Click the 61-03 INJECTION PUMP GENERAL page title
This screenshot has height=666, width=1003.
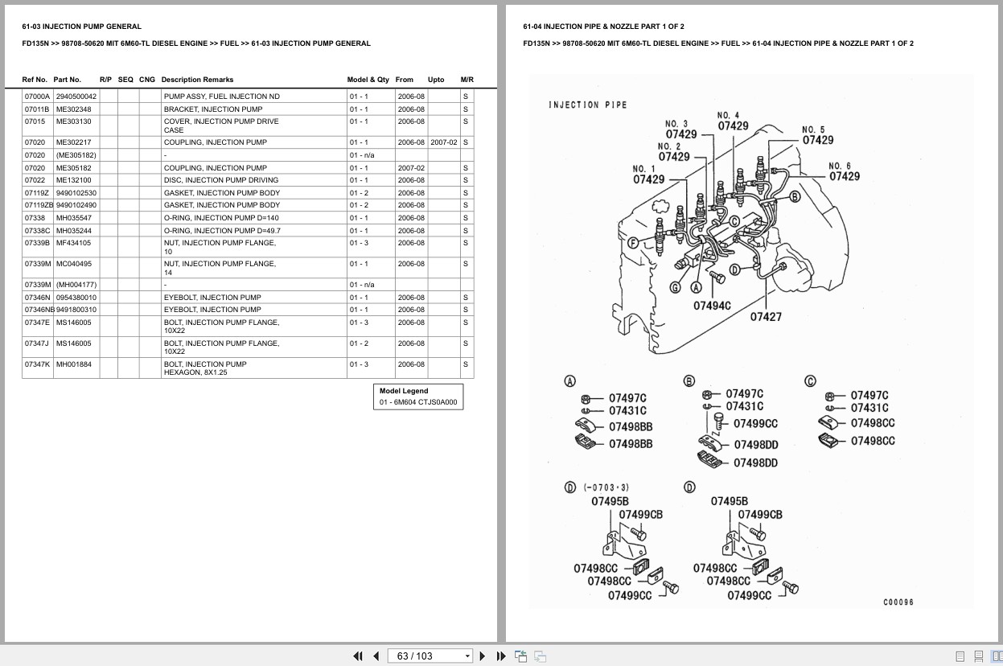(81, 27)
